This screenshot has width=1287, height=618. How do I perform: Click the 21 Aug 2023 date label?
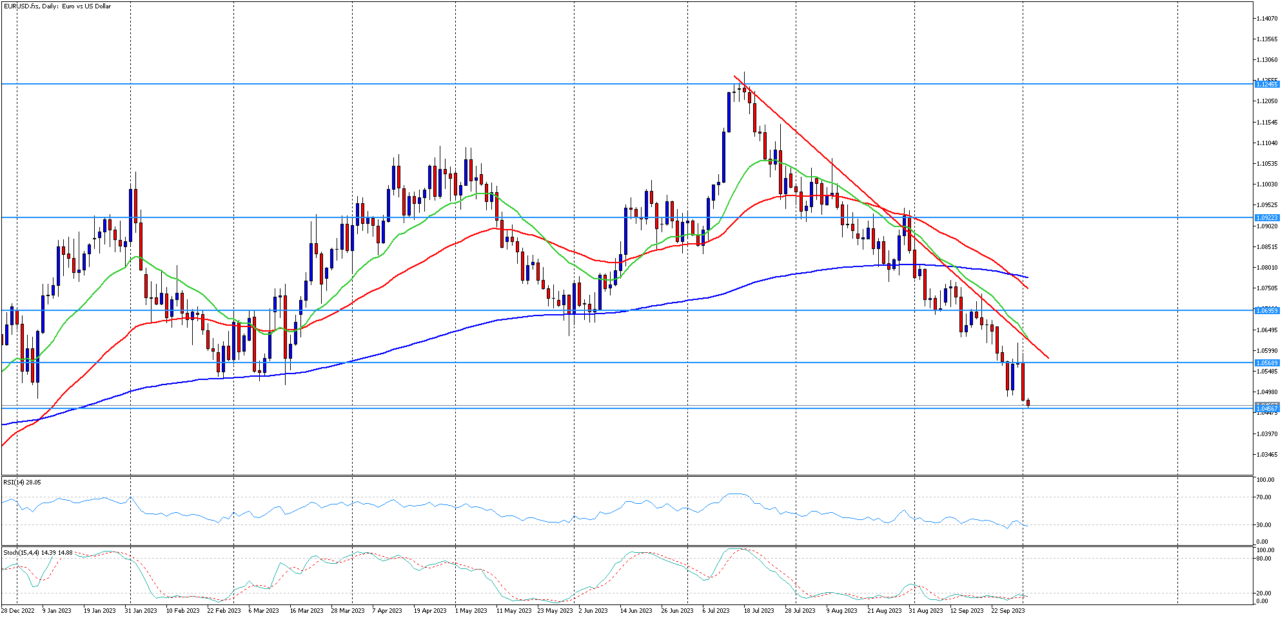tap(884, 610)
